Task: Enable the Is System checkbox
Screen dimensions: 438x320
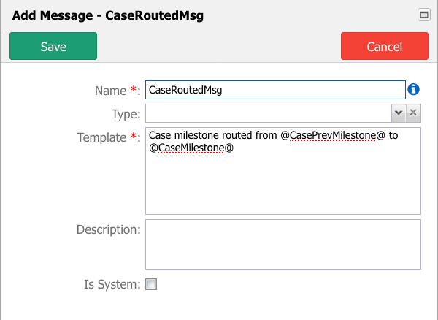Action: point(151,284)
